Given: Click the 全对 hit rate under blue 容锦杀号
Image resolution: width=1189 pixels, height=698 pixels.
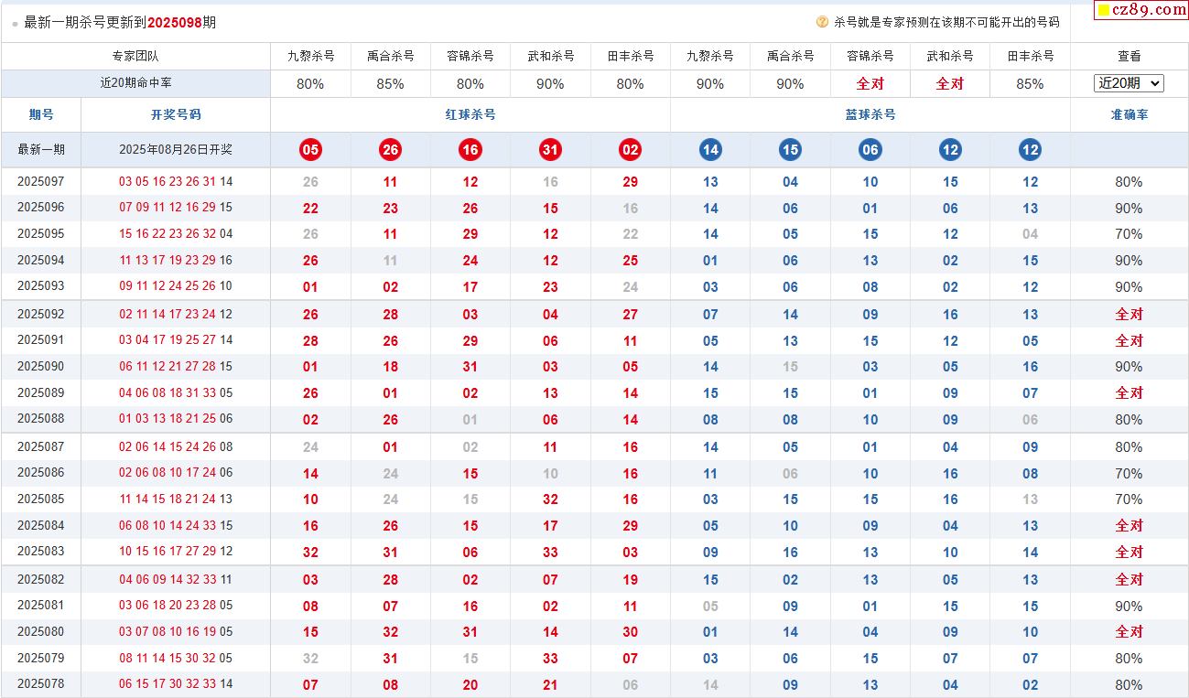Looking at the screenshot, I should (x=870, y=83).
